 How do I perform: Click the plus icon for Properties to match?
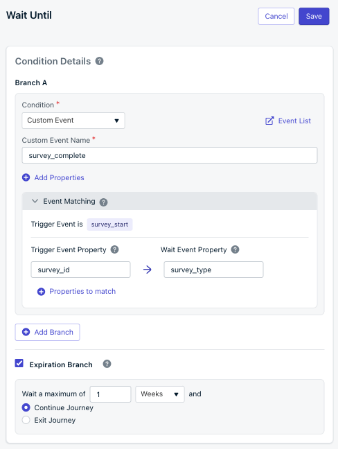[x=42, y=292]
